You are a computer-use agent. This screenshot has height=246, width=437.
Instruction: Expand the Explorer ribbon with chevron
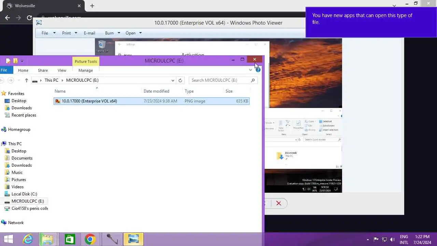coord(251,70)
